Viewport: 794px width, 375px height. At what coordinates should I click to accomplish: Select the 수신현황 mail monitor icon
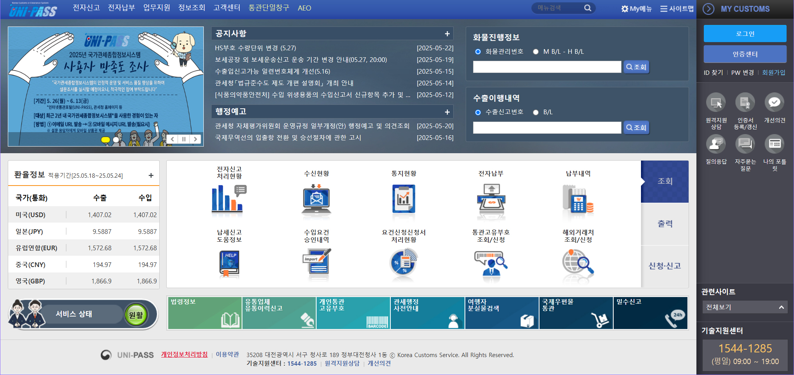(316, 200)
